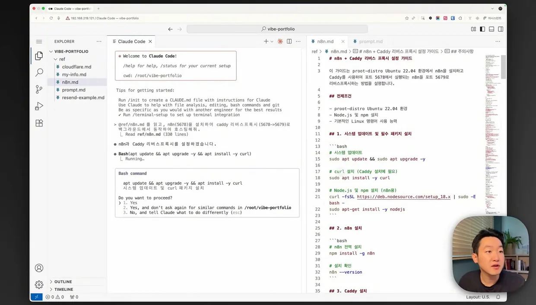Toggle the secondary side bar visibility
The image size is (536, 305).
click(501, 29)
